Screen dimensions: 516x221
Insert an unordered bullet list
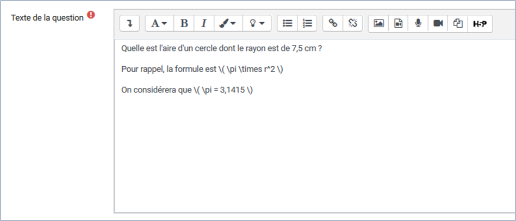[287, 23]
